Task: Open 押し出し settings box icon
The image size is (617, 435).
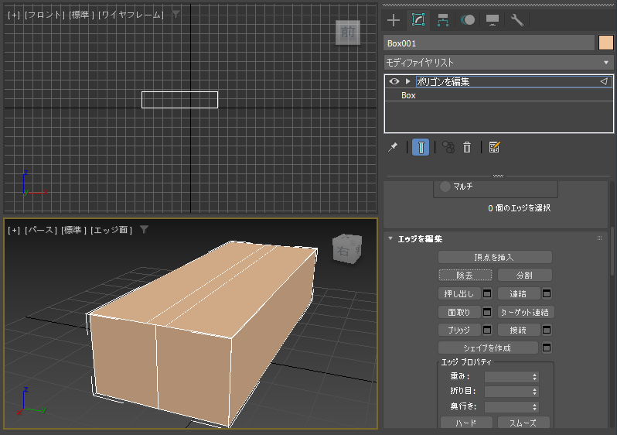Action: (487, 293)
